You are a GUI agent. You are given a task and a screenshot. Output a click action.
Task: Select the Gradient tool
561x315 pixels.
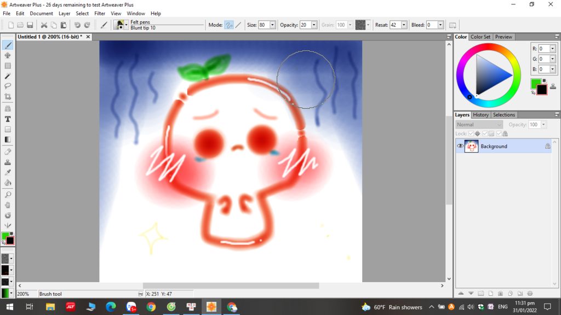click(x=8, y=139)
